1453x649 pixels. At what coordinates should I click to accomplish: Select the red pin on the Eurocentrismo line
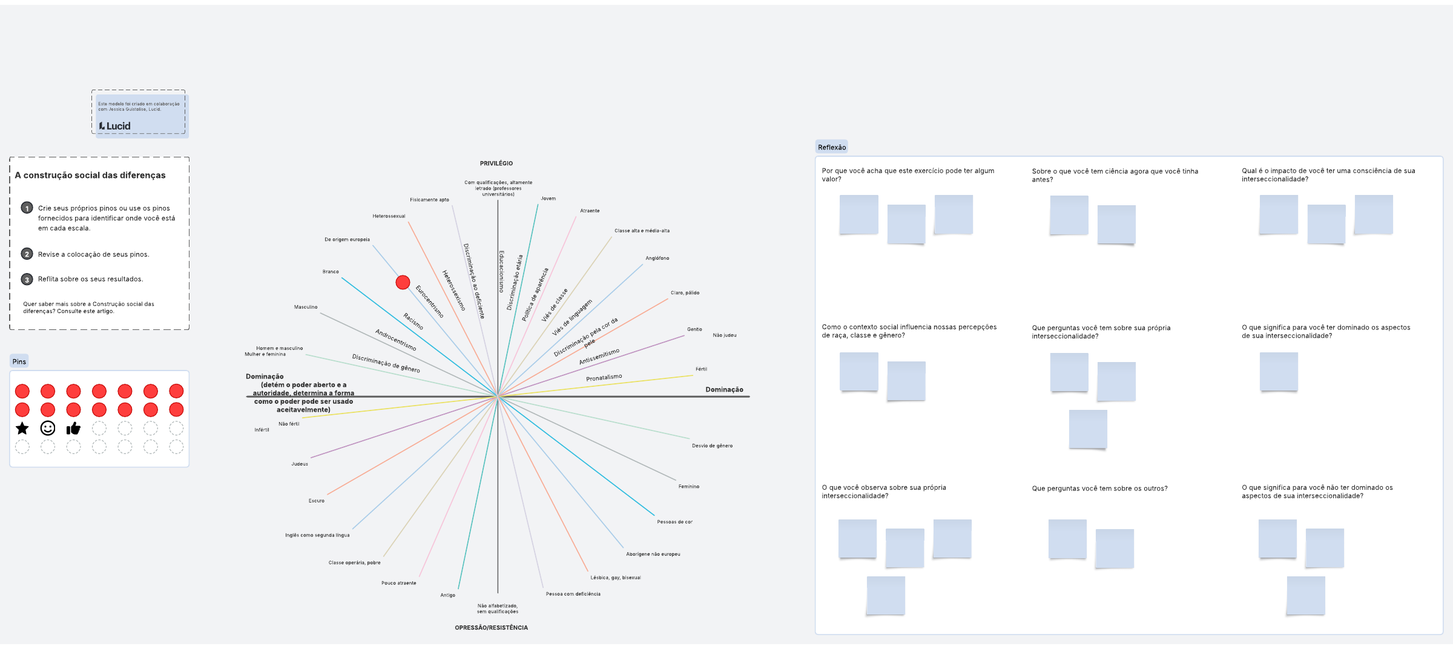pos(403,283)
